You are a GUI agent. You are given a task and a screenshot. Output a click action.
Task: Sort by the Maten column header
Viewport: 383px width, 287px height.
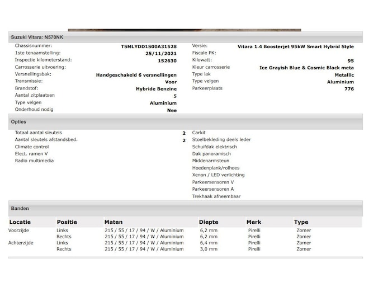point(113,222)
